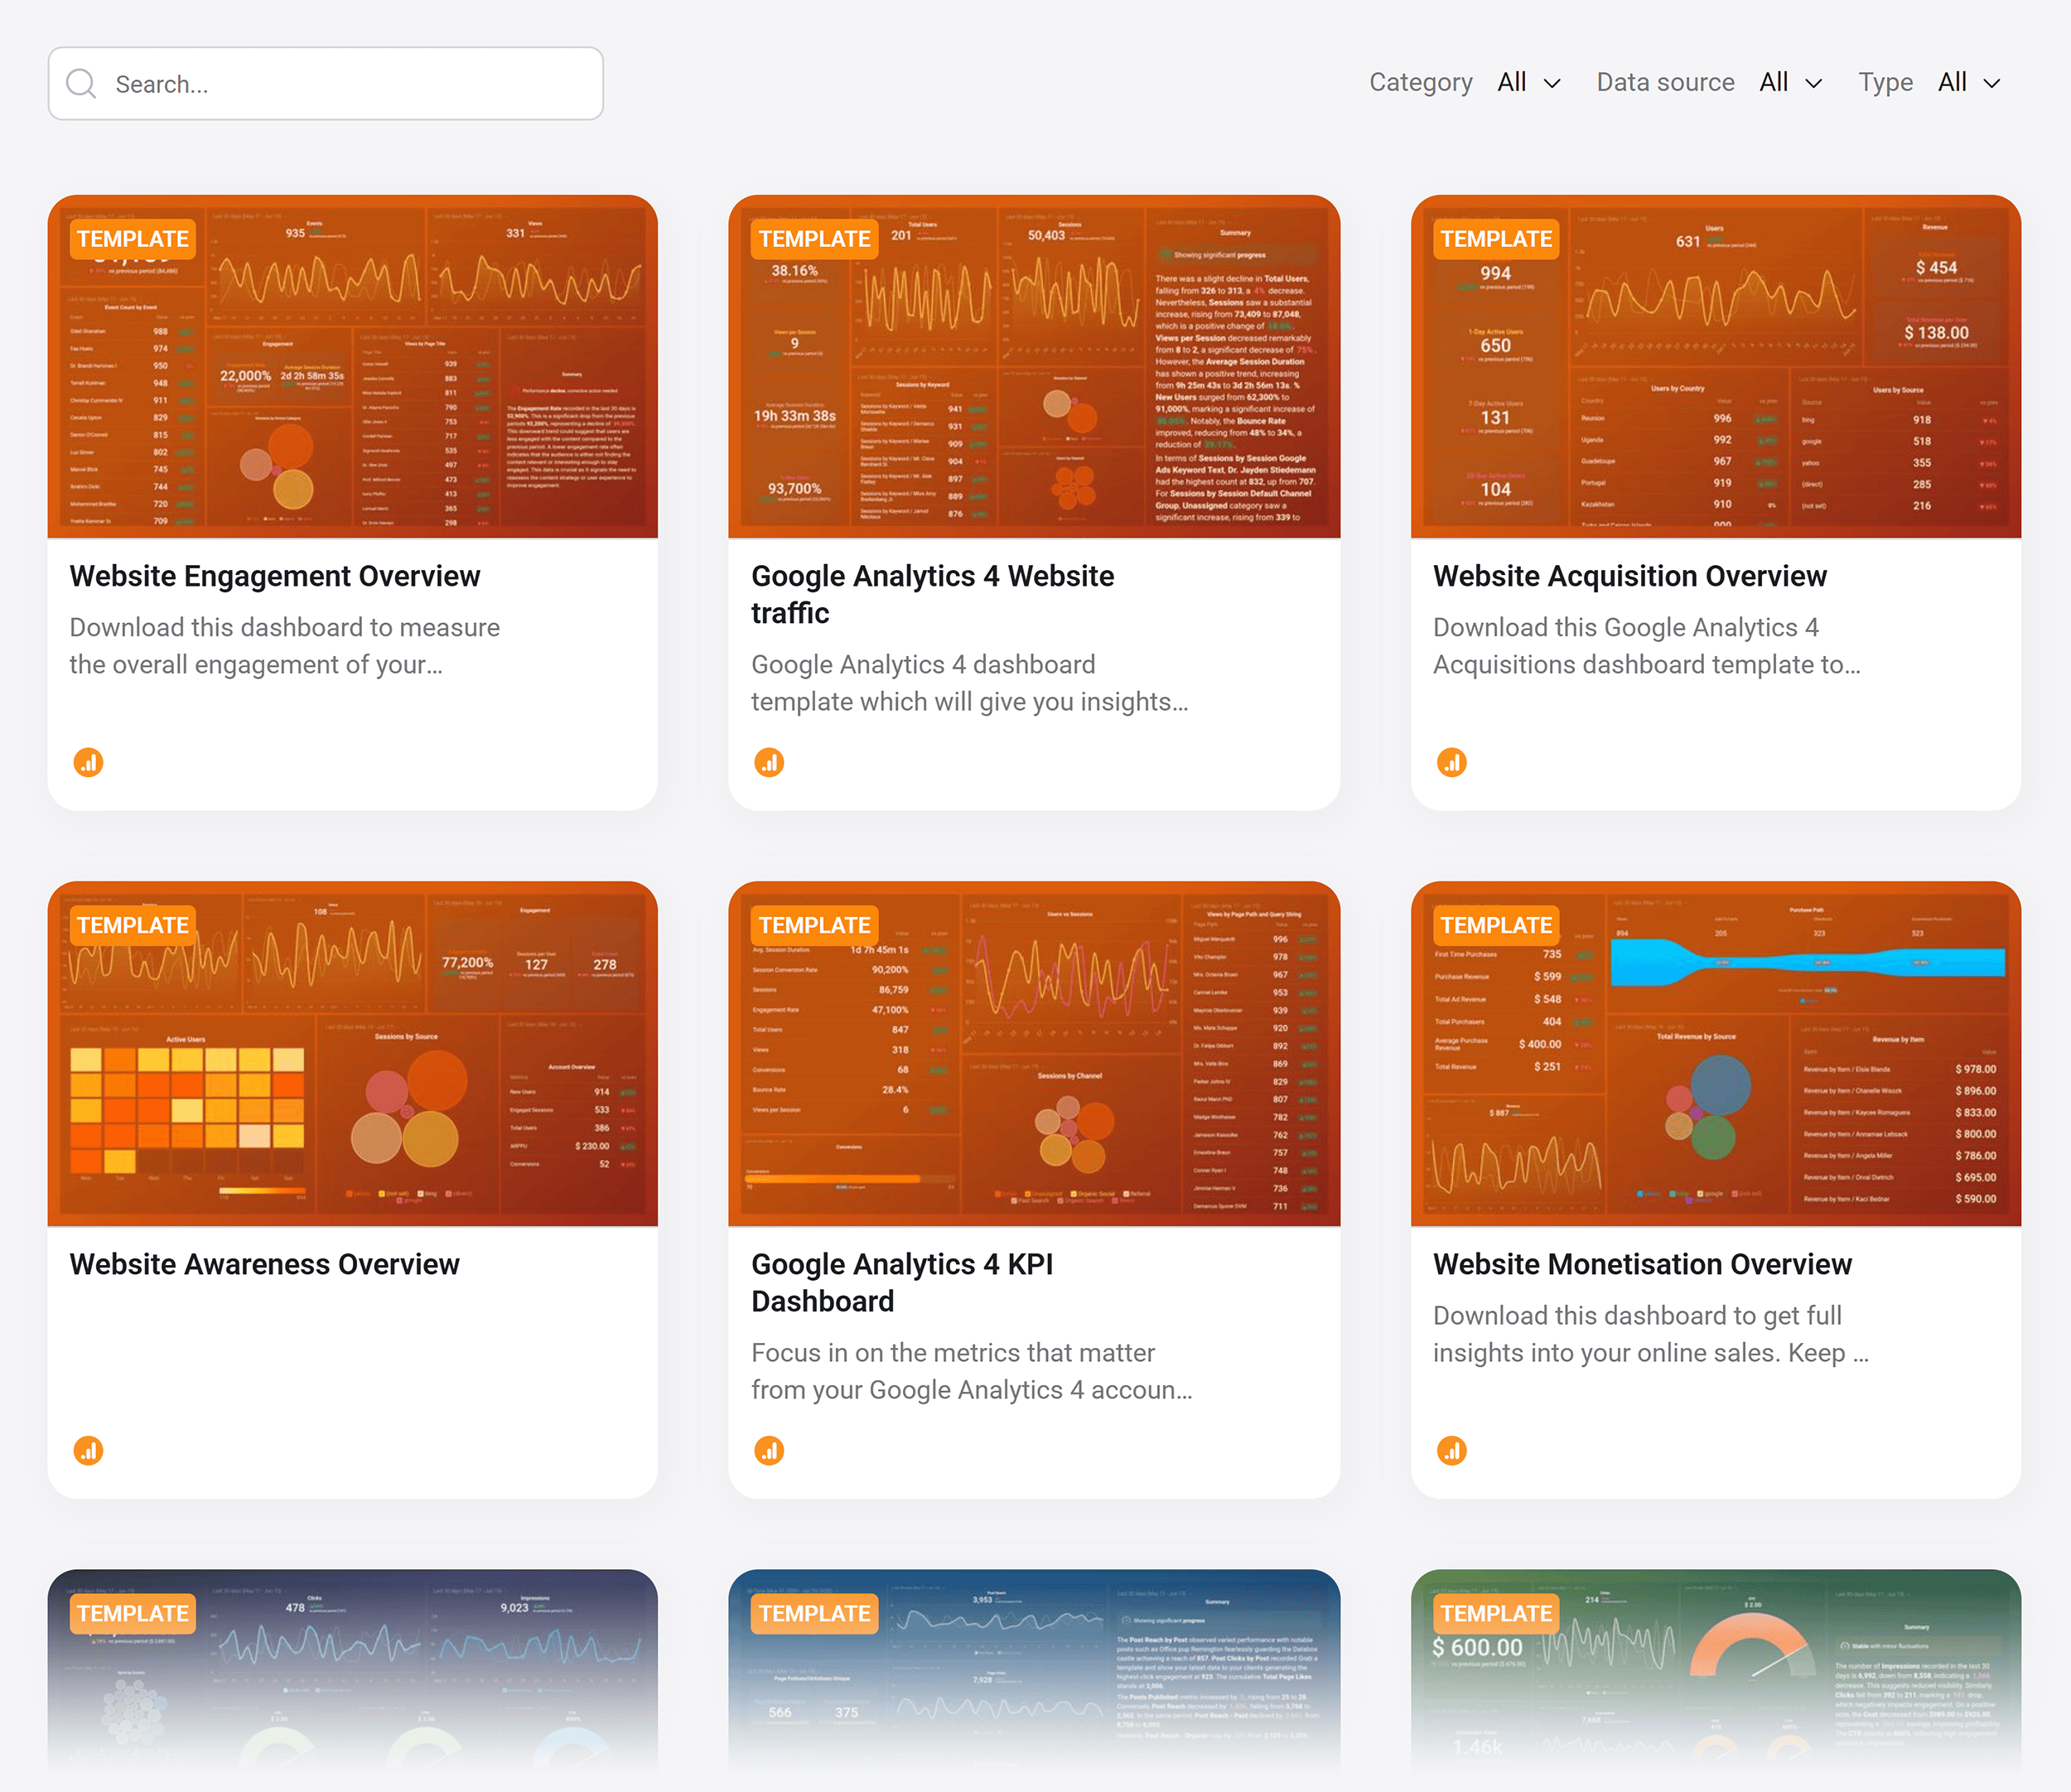Open Google Analytics 4 Website traffic thumbnail
Image resolution: width=2071 pixels, height=1792 pixels.
[x=1034, y=367]
